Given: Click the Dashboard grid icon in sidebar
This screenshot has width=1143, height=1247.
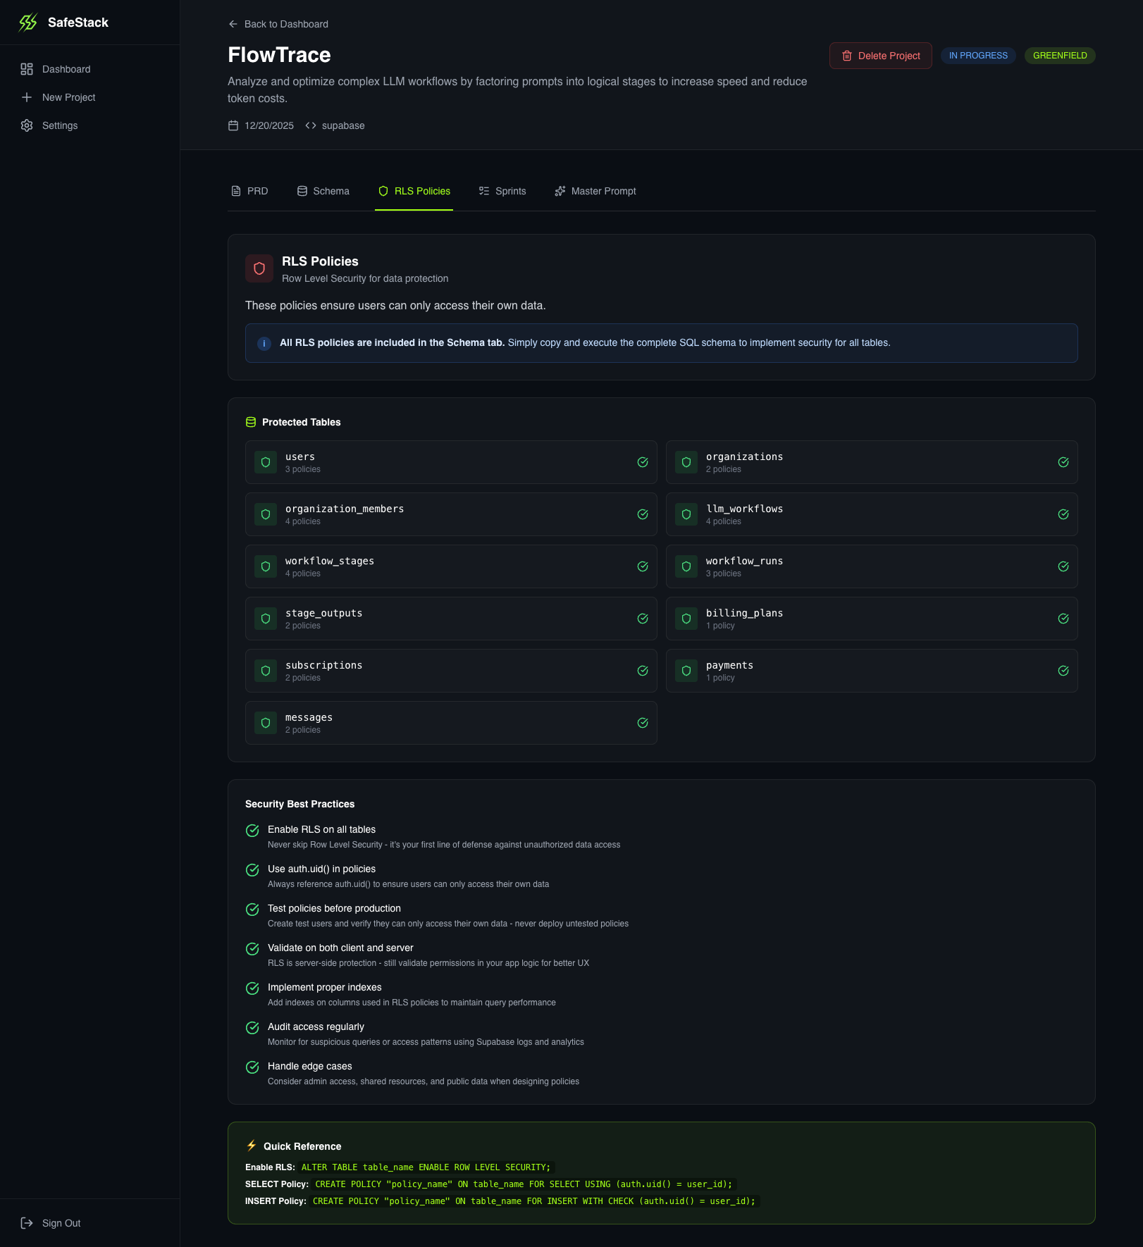Looking at the screenshot, I should [27, 69].
